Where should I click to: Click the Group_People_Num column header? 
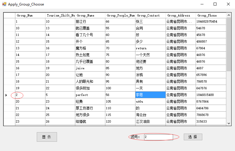120,15
